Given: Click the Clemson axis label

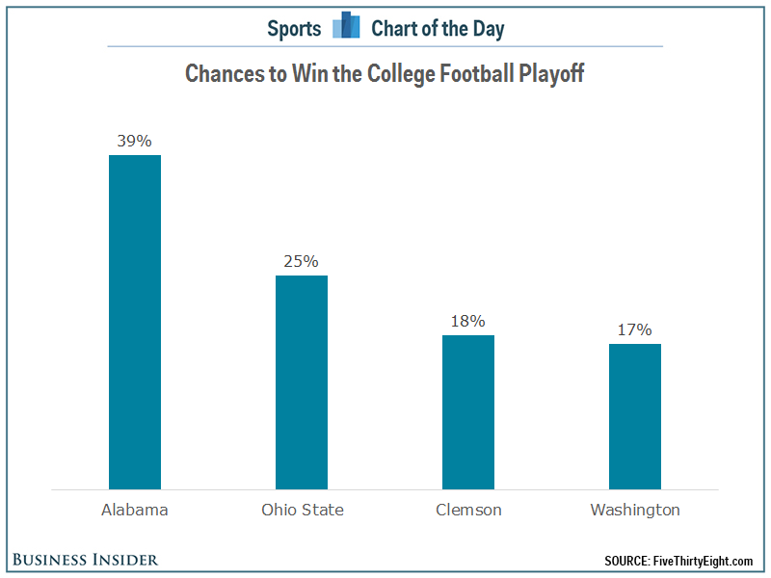Looking at the screenshot, I should (x=468, y=510).
